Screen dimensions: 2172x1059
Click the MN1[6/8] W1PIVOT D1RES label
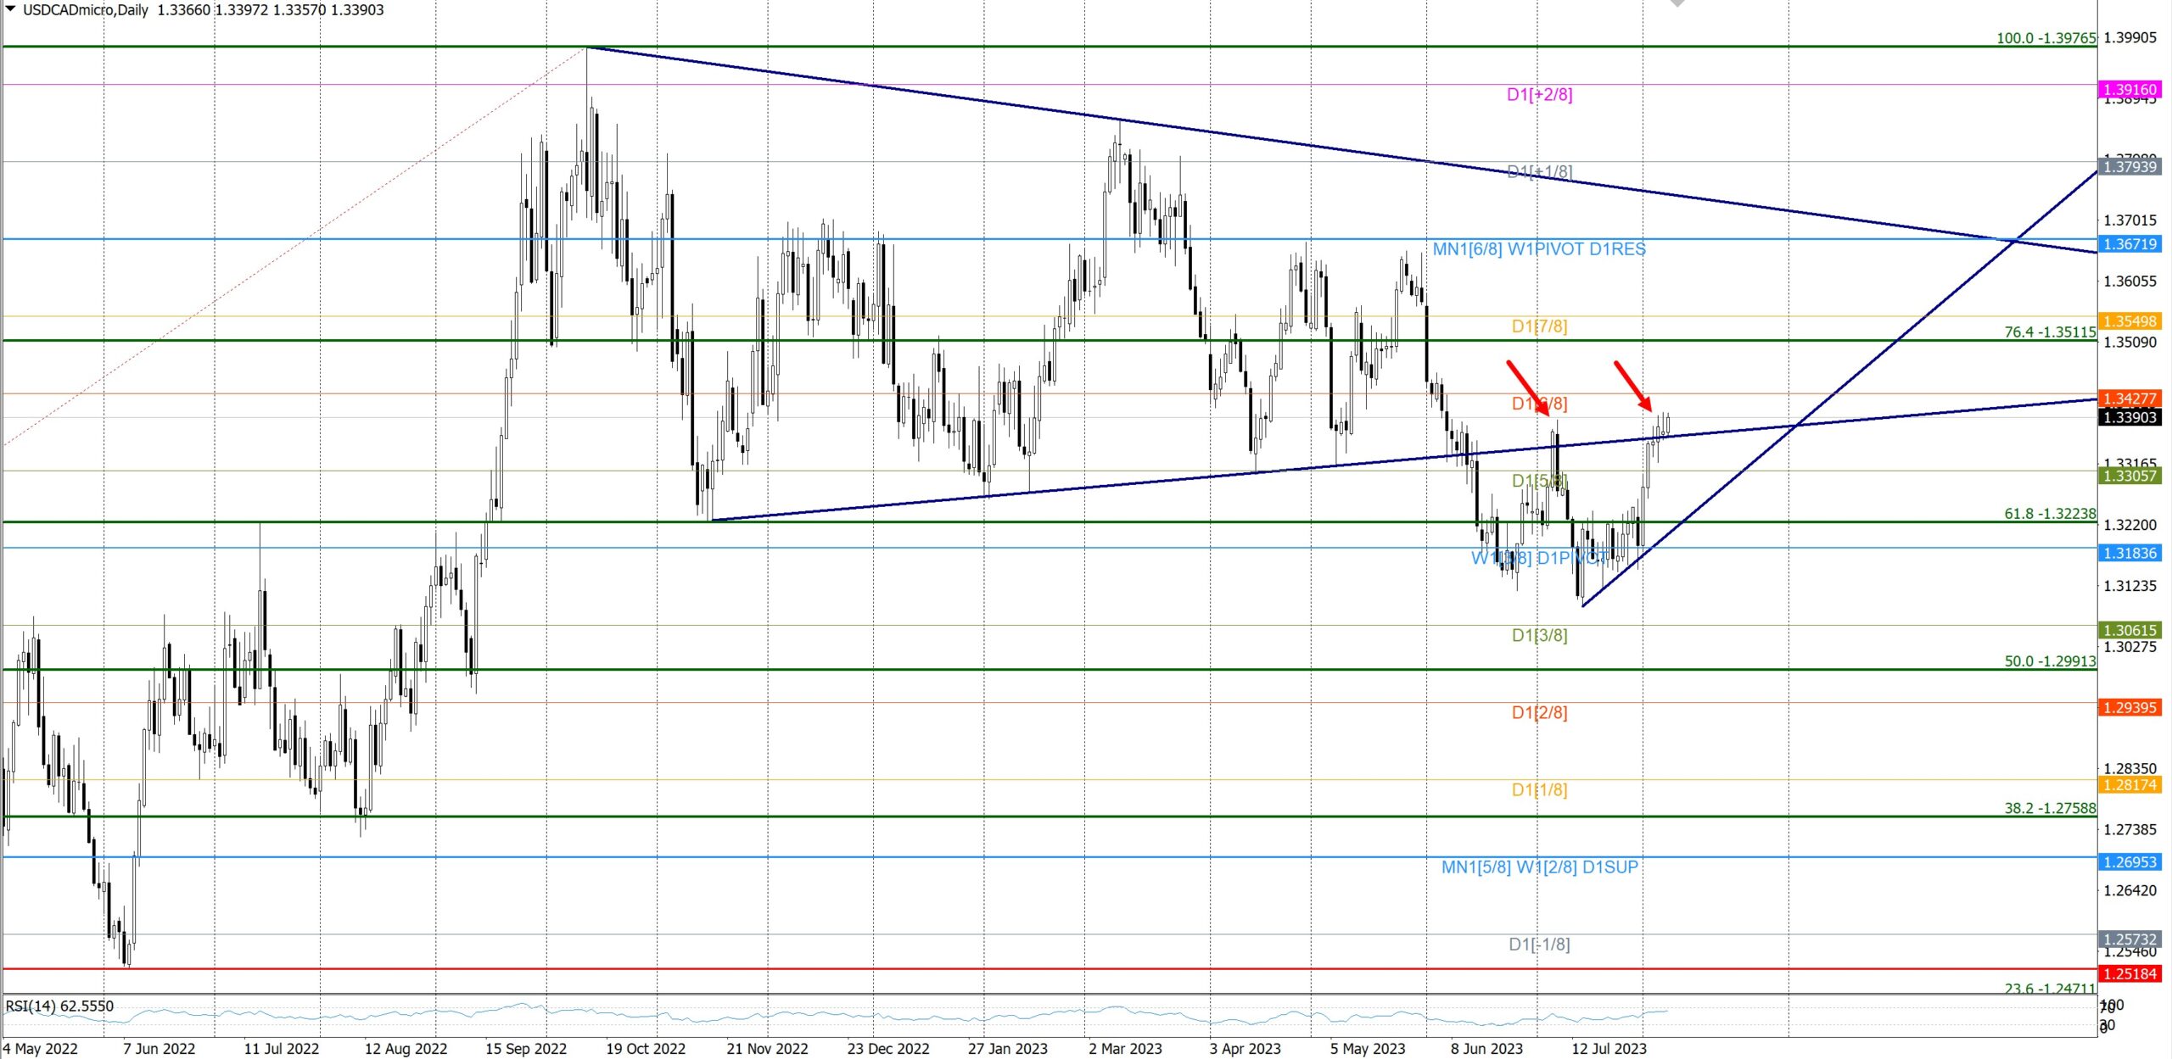pos(1538,249)
